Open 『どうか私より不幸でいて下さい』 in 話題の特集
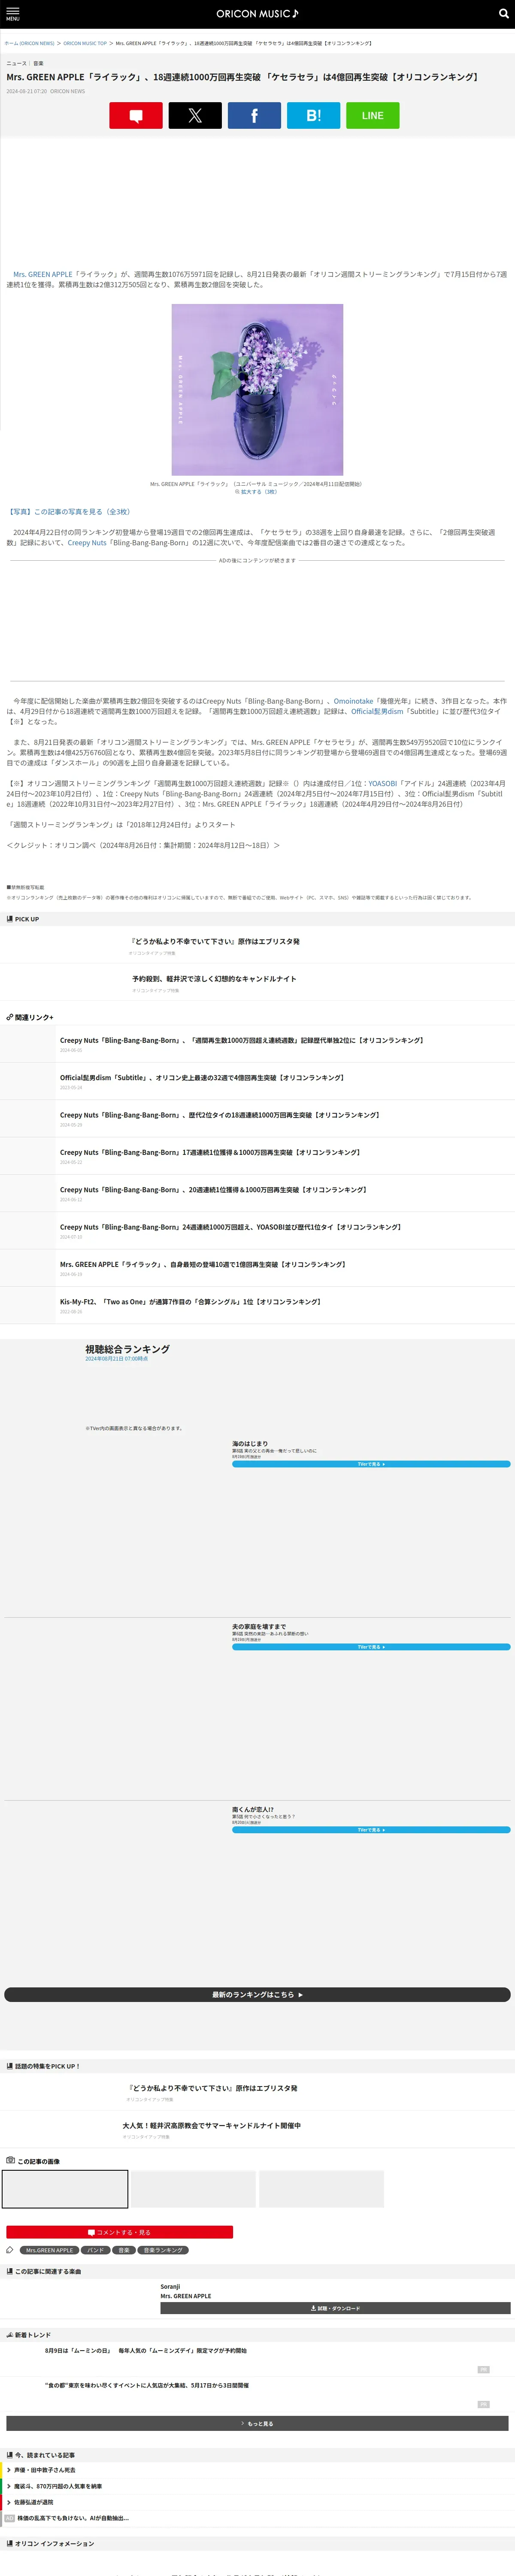515x2576 pixels. point(212,2088)
